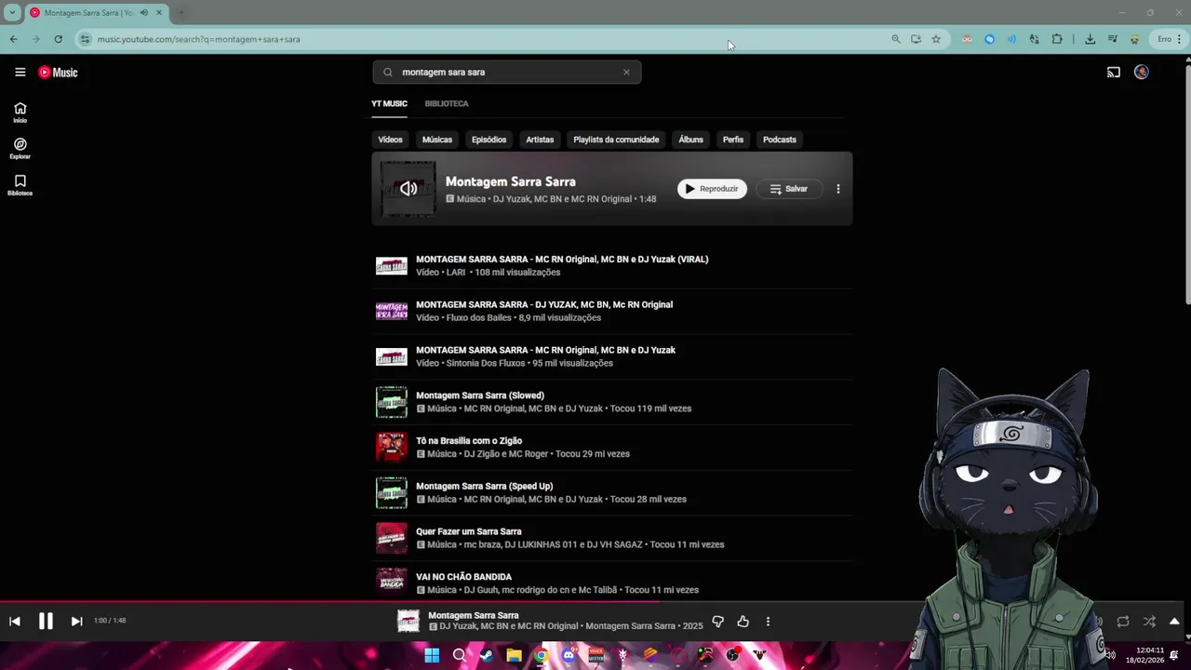
Task: Open Windows Start menu
Action: [432, 655]
